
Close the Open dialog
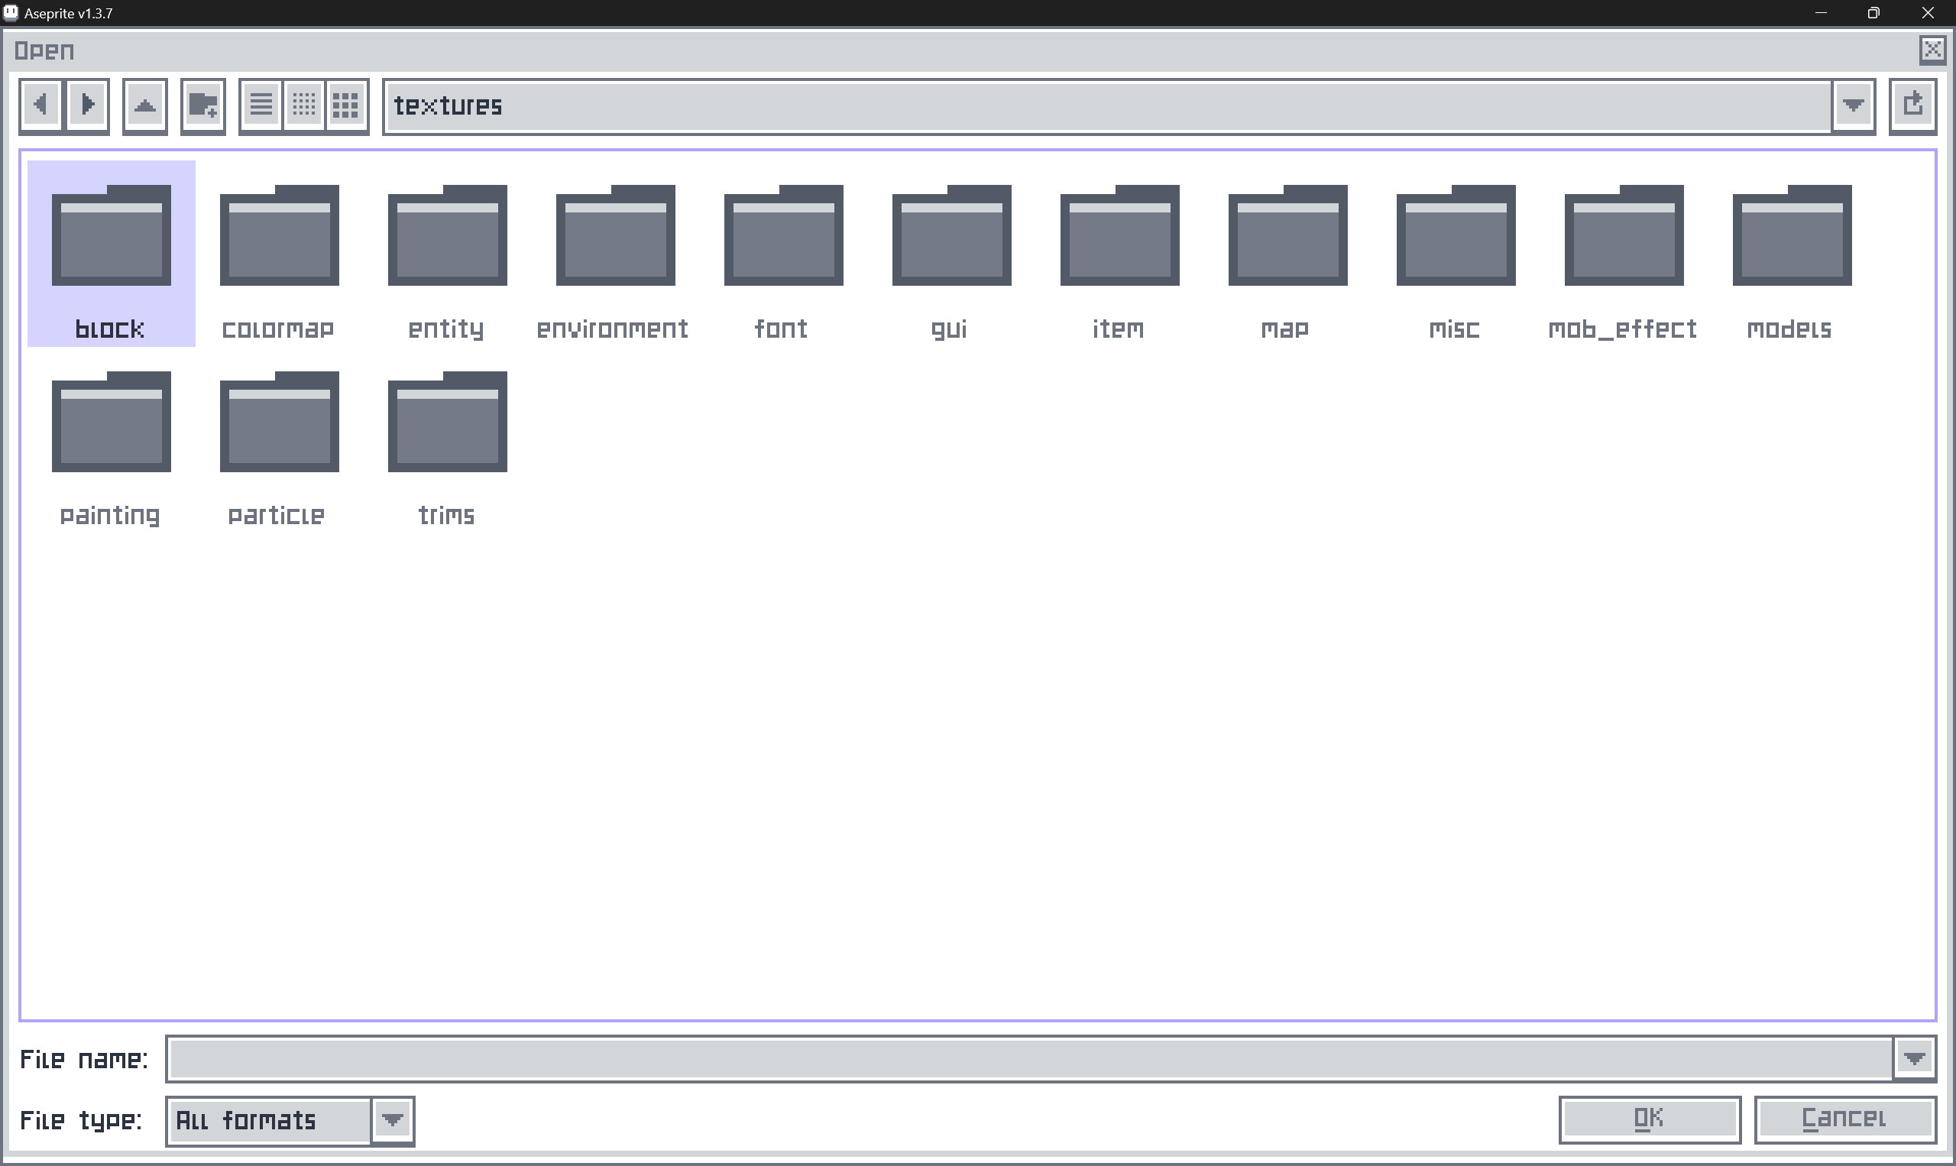(x=1932, y=50)
